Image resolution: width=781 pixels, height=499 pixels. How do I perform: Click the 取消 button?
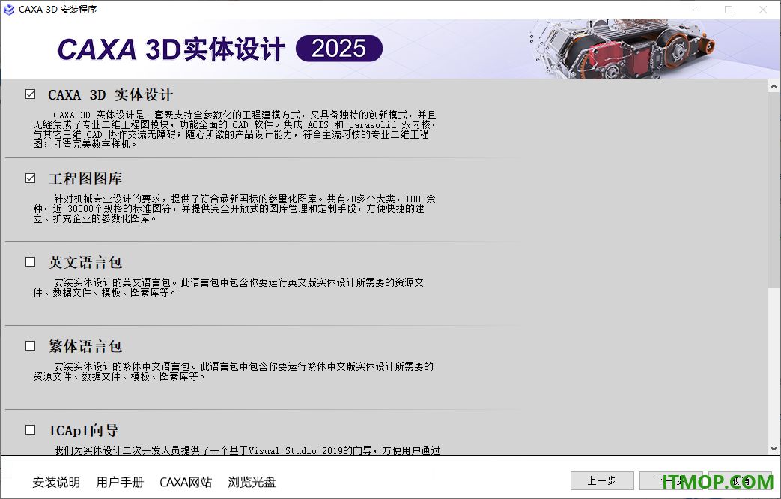(740, 480)
